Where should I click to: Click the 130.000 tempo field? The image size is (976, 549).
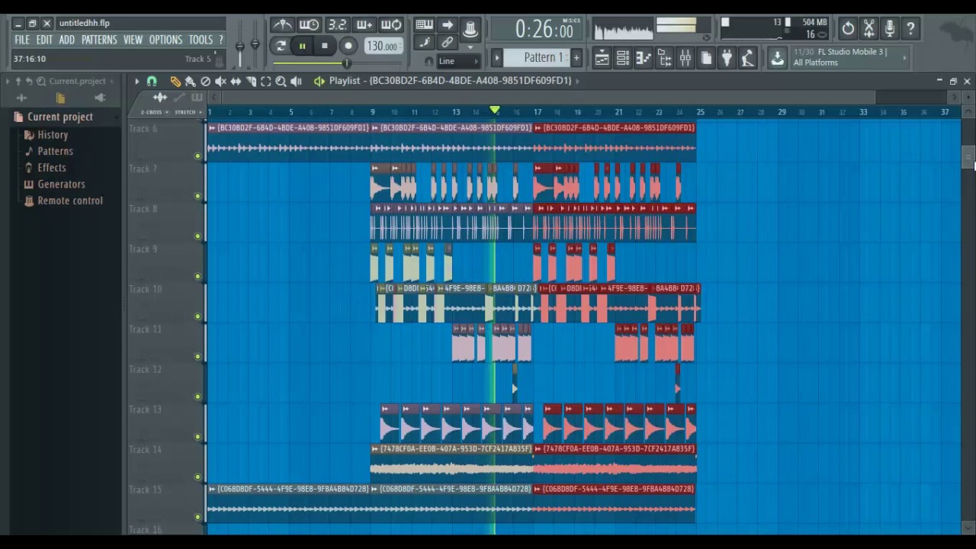pos(383,46)
